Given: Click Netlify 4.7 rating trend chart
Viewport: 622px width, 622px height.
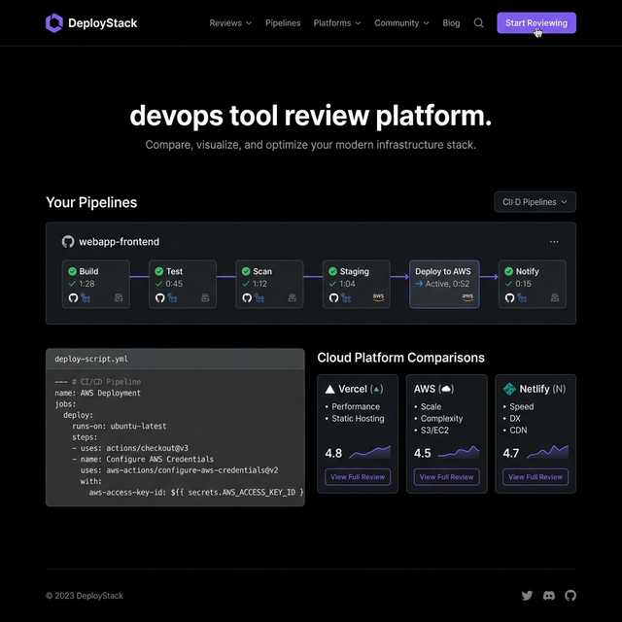Looking at the screenshot, I should coord(547,452).
